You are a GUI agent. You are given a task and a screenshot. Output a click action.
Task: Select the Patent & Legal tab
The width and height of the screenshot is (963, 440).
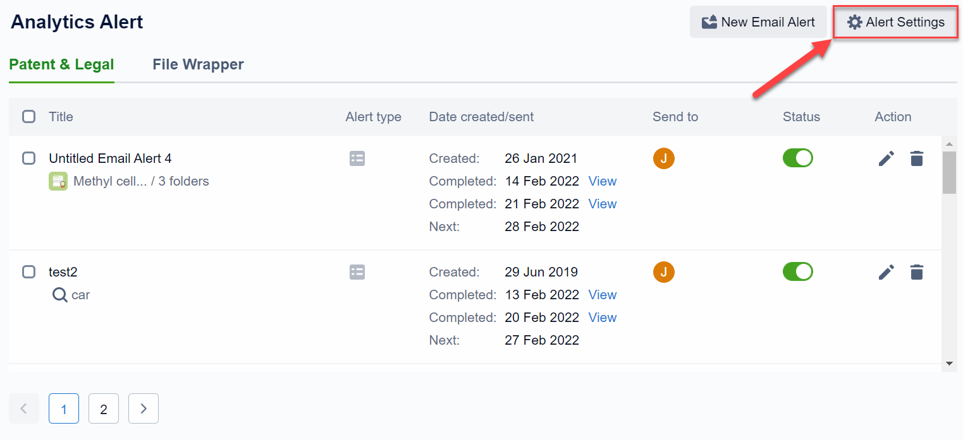(x=61, y=64)
